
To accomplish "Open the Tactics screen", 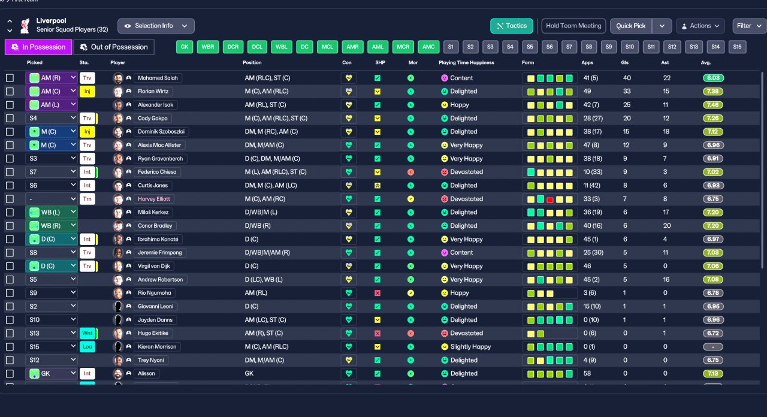I will click(x=512, y=26).
